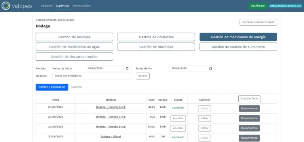Open the Bodega - Diesel meter link
This screenshot has width=304, height=142.
tap(111, 136)
